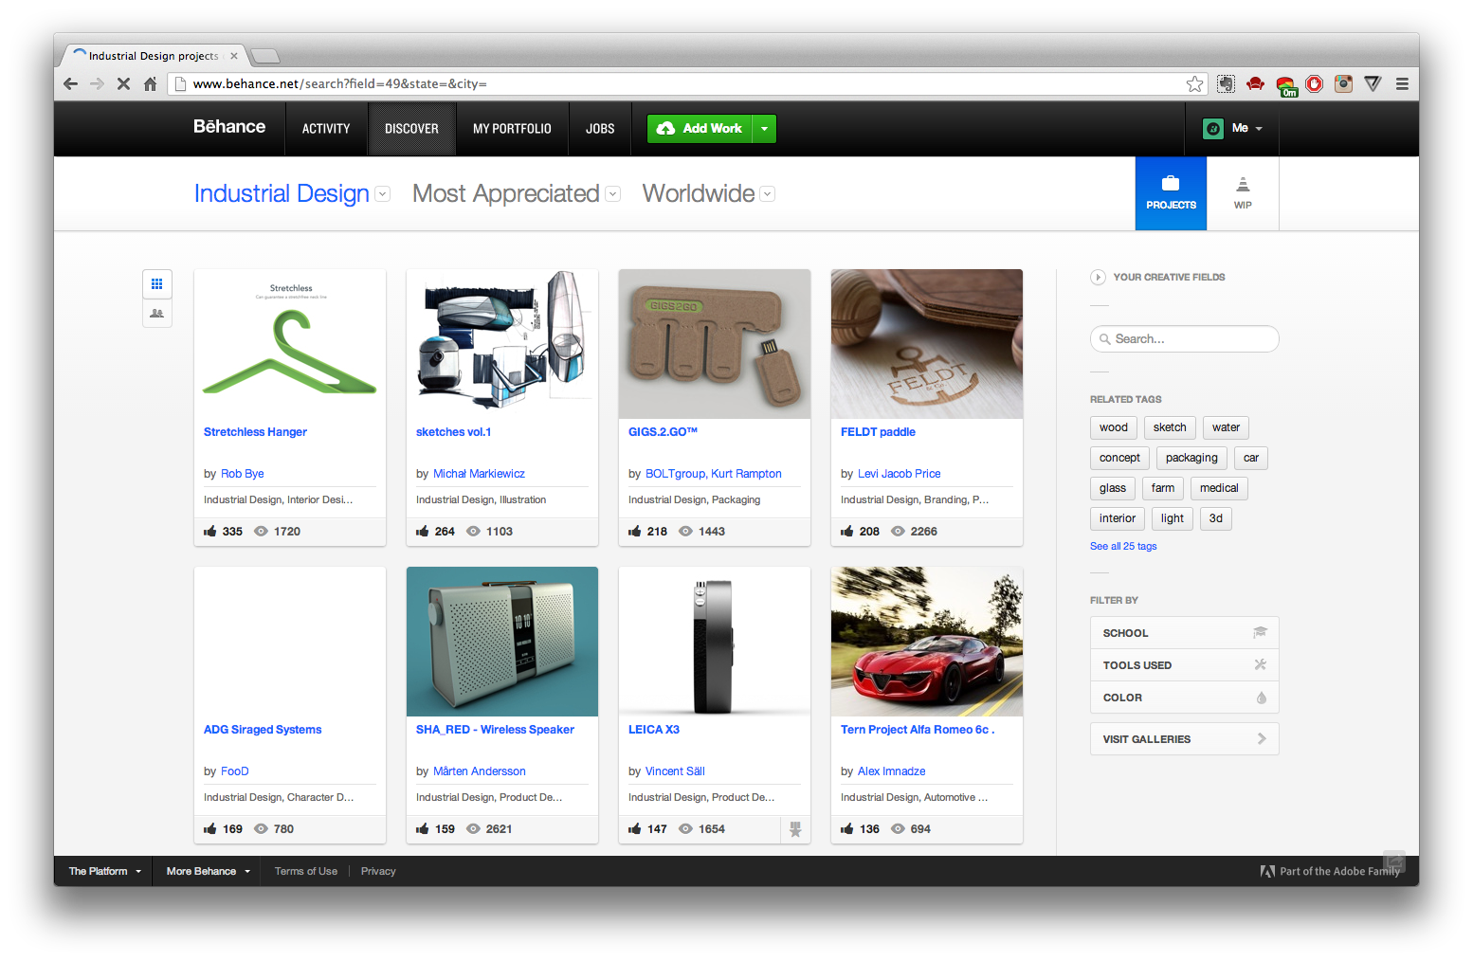The width and height of the screenshot is (1473, 961).
Task: Select the Projects briefcase tab
Action: click(x=1171, y=193)
